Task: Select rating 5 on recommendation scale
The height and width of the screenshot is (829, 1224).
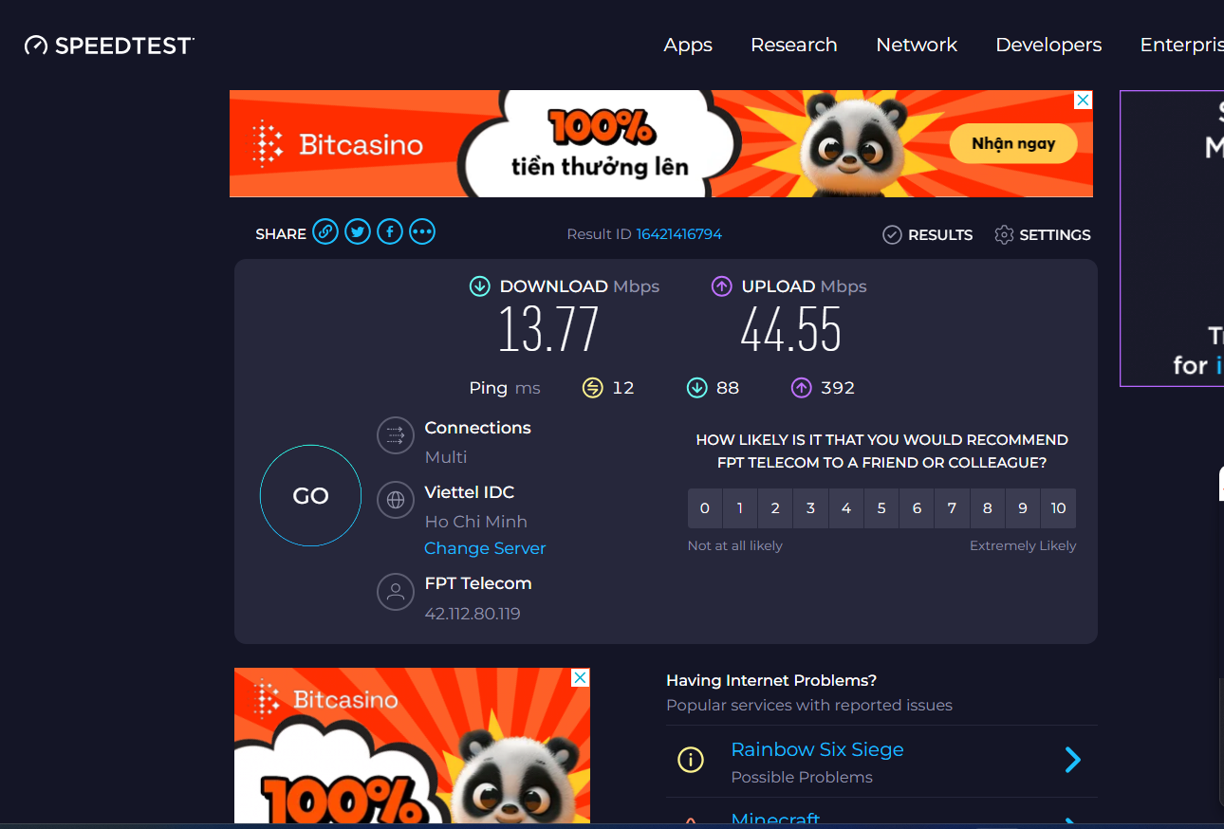Action: (881, 508)
